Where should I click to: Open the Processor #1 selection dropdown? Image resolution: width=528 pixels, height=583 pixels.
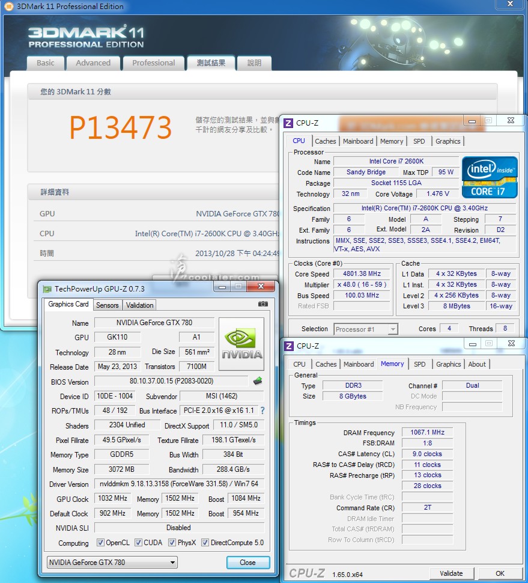point(366,329)
